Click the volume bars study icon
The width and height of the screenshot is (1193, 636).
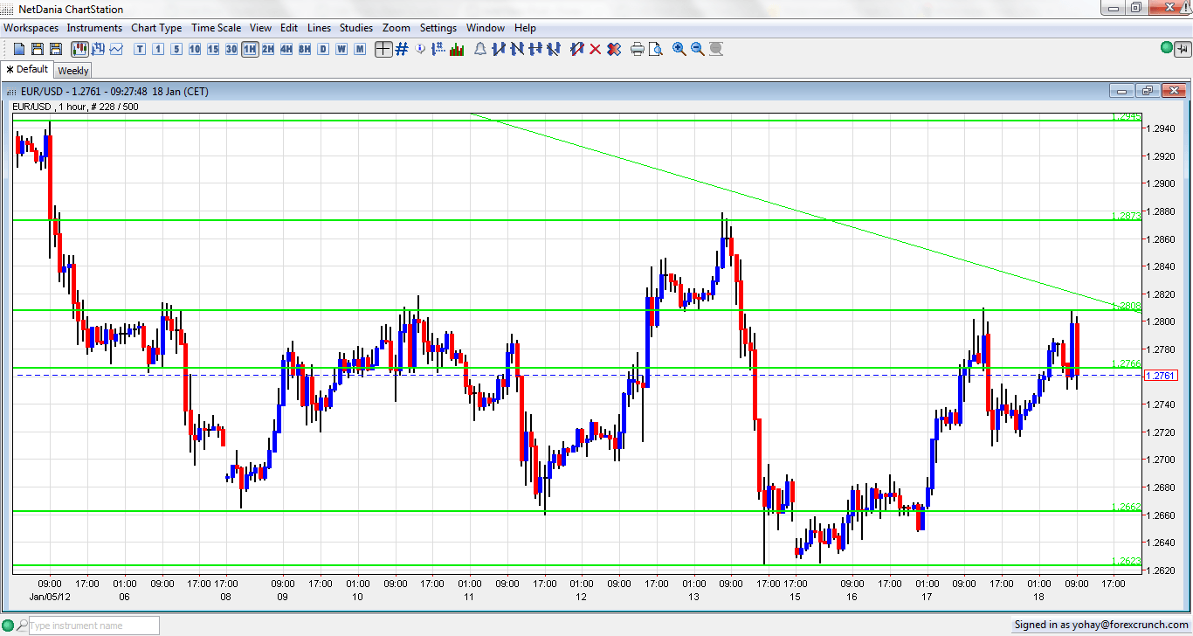456,49
